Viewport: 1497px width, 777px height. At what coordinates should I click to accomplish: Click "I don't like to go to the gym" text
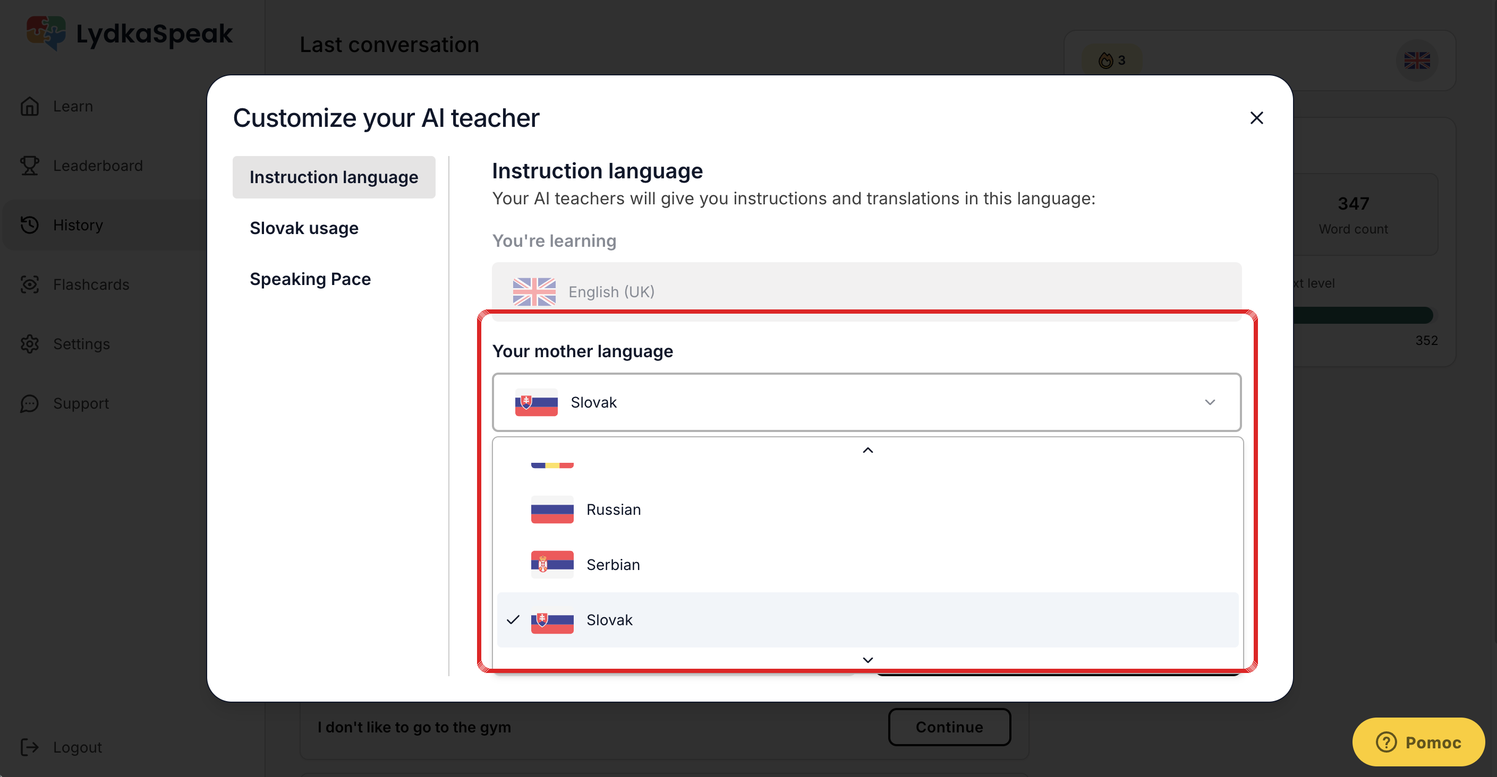tap(414, 727)
